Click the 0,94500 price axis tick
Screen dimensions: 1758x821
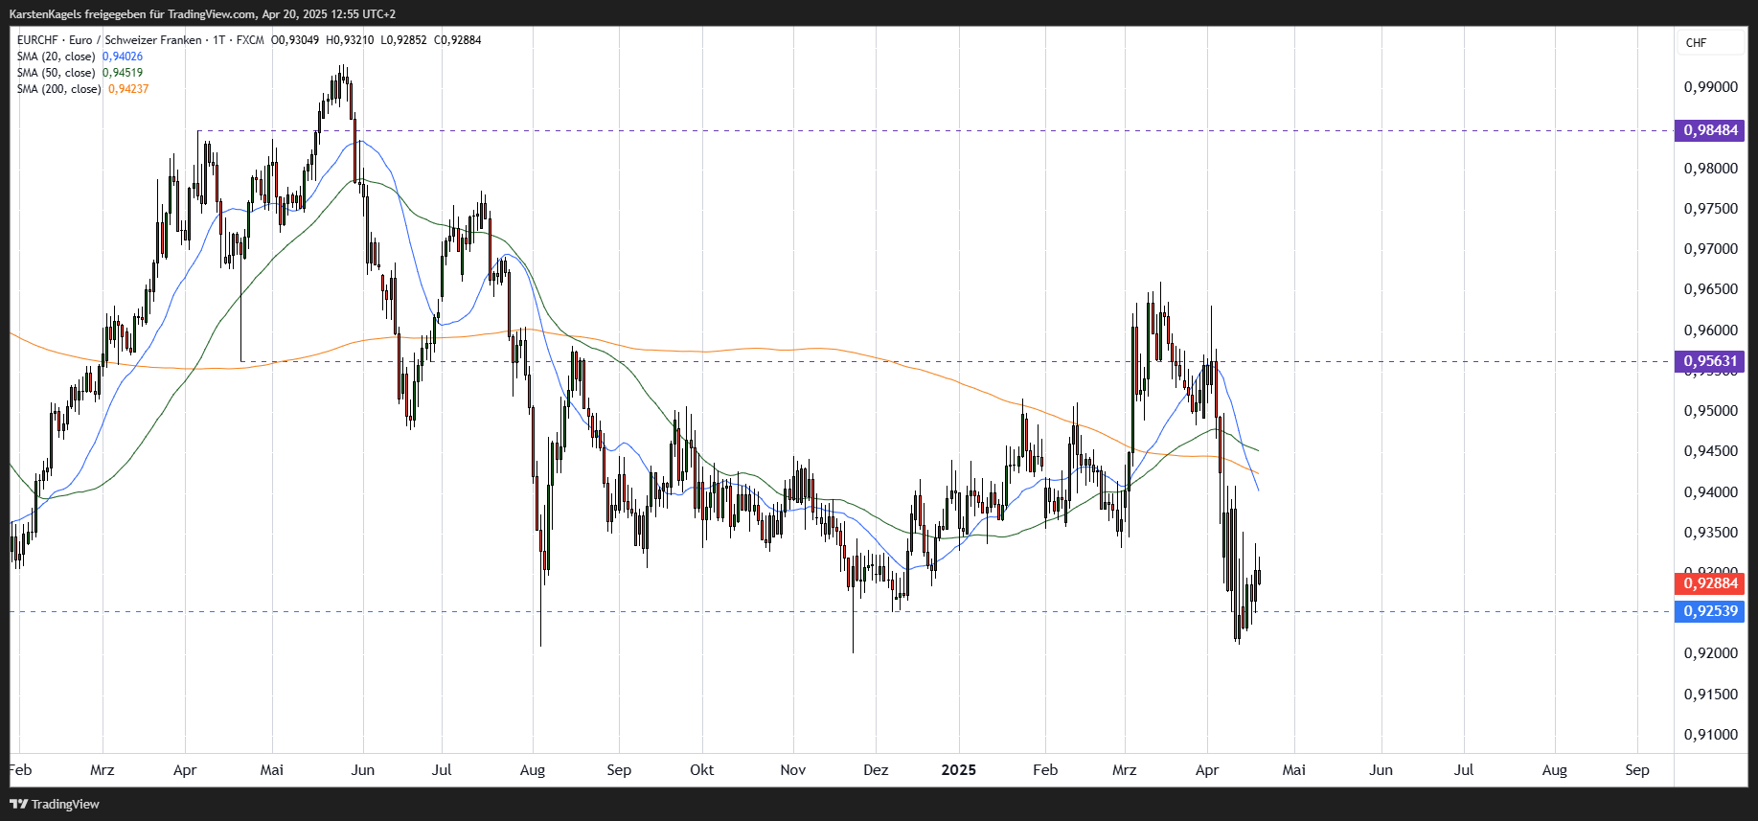click(1710, 451)
